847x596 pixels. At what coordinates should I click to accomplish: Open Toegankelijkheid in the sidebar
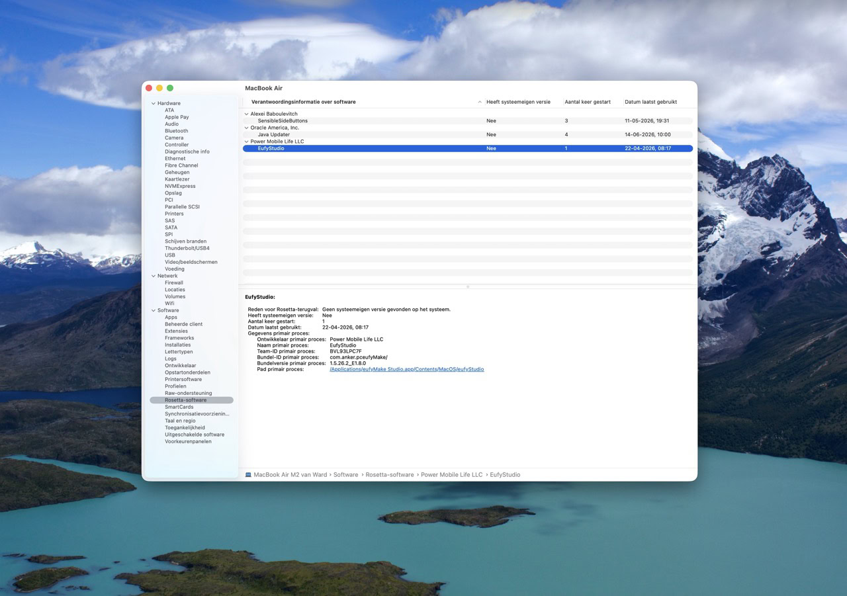185,428
